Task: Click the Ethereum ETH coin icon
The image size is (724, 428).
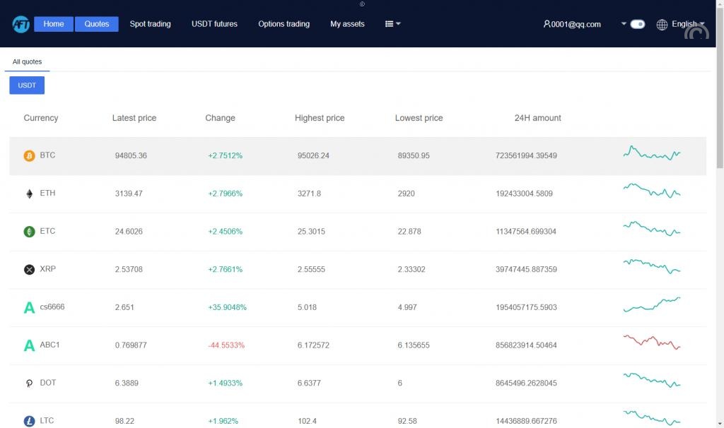Action: (29, 194)
